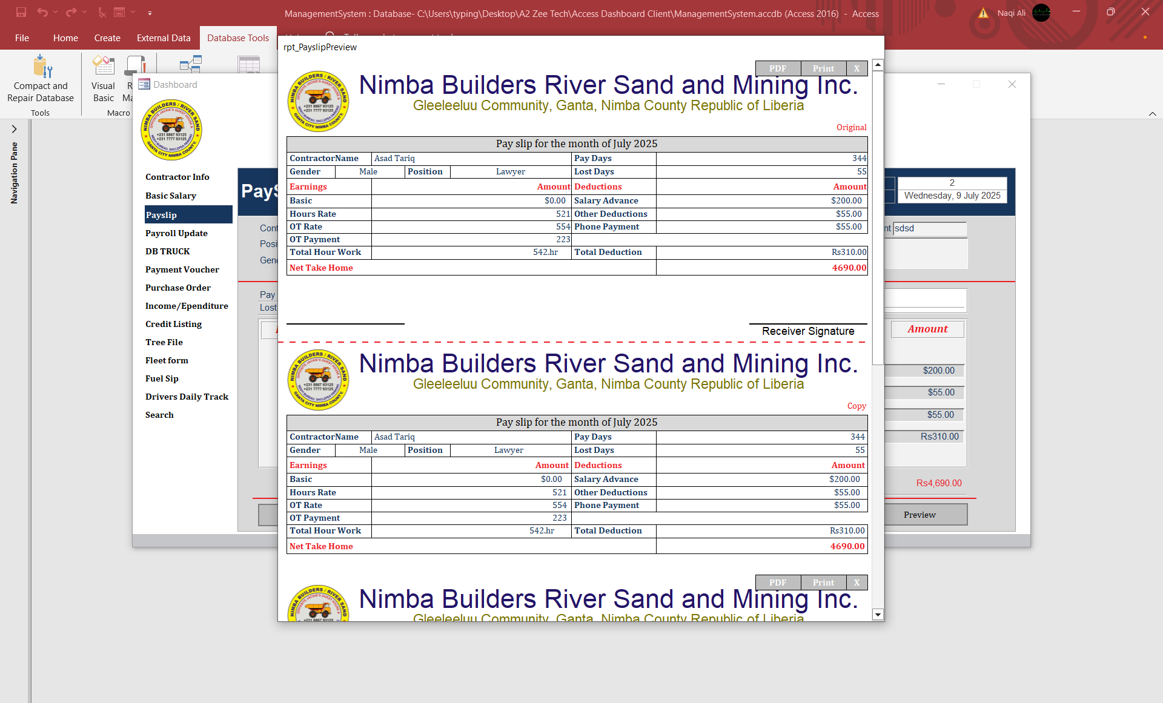The height and width of the screenshot is (703, 1163).
Task: Open the File tab
Action: tap(22, 38)
